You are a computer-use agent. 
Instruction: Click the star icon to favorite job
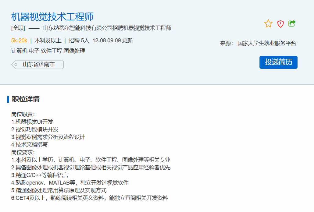[268, 24]
